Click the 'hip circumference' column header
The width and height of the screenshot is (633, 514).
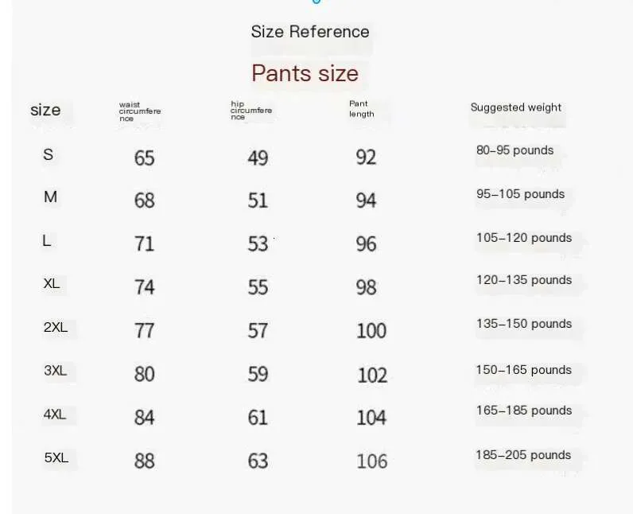tap(251, 111)
